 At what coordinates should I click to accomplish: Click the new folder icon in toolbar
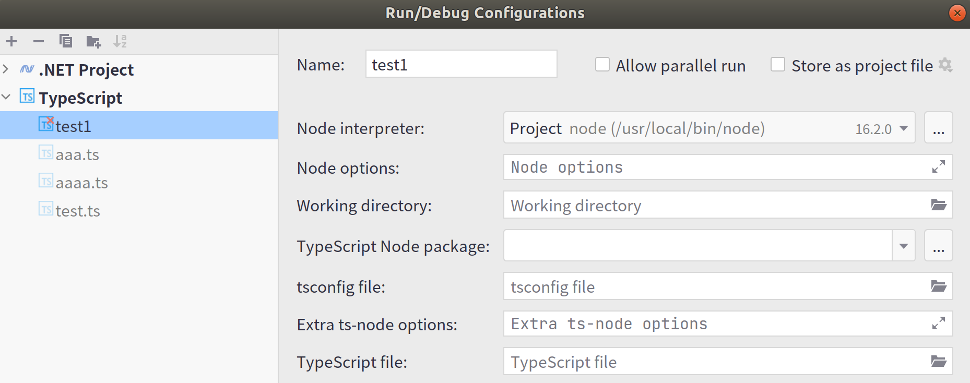tap(93, 41)
